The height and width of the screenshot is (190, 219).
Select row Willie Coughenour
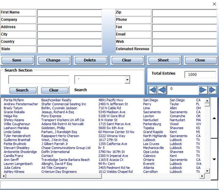point(103,124)
